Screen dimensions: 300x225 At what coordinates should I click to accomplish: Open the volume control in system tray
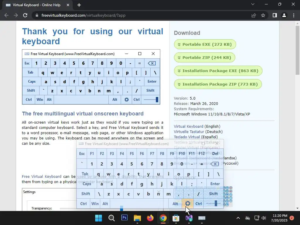pos(264,218)
